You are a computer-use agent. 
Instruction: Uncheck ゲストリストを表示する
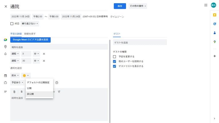115,66
